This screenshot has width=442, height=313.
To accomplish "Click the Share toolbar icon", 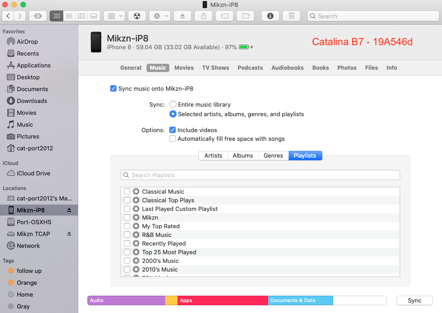I will (203, 16).
